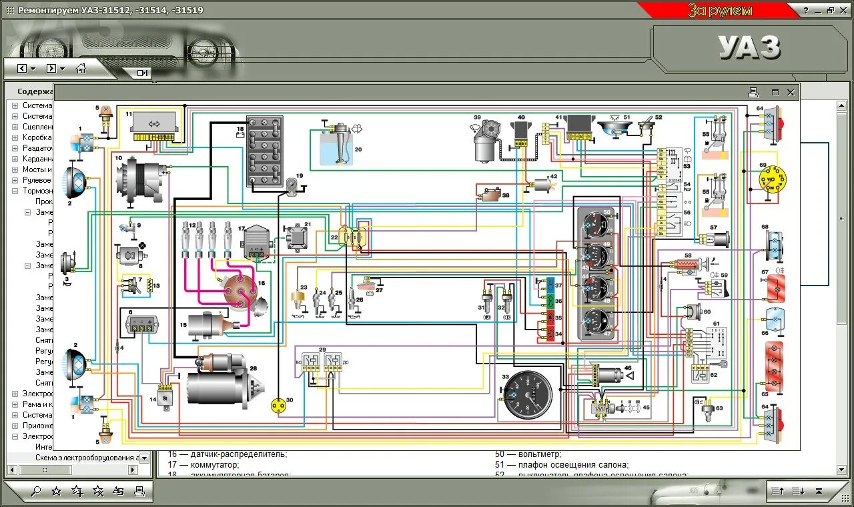Select the Содержа tab header

pos(35,92)
